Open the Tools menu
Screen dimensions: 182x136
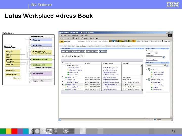tap(81, 35)
